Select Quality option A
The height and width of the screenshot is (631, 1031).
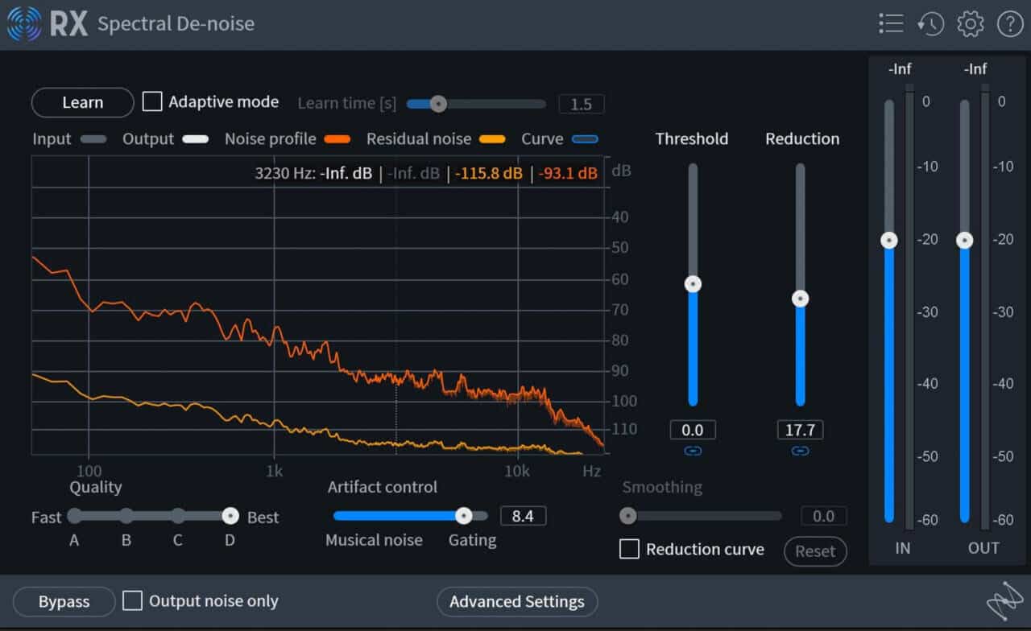click(75, 516)
